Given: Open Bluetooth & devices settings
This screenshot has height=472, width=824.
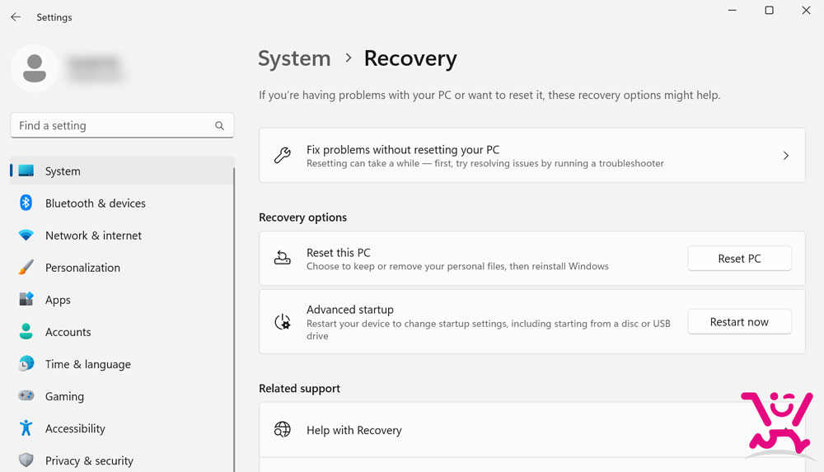Looking at the screenshot, I should tap(122, 203).
